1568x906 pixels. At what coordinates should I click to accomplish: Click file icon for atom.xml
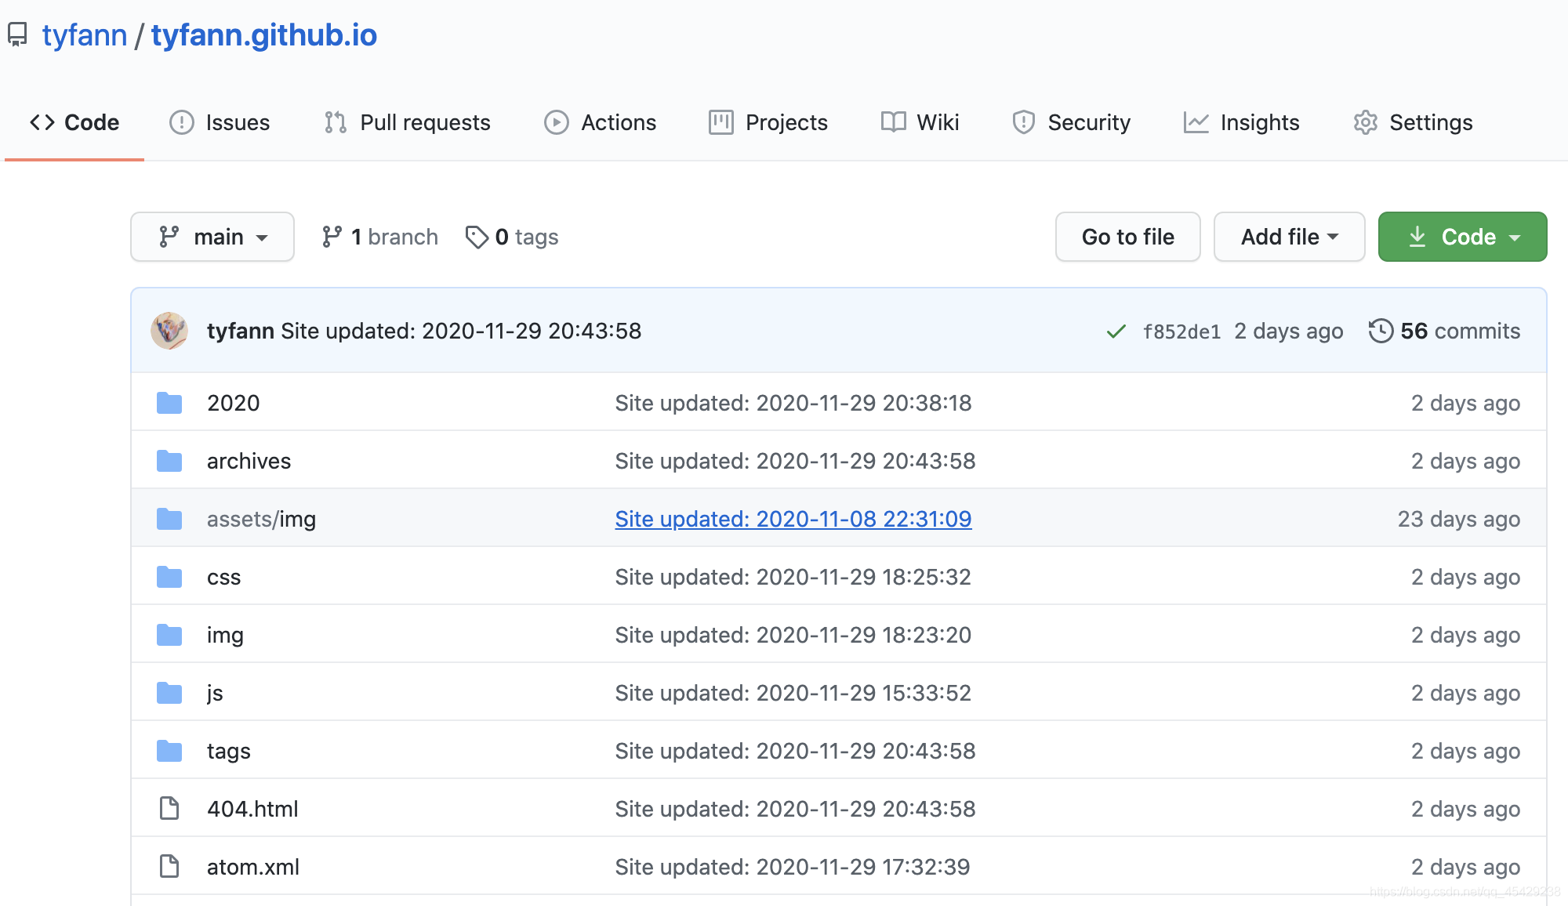tap(169, 866)
